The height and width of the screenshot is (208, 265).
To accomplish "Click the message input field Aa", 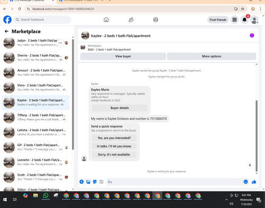I will click(175, 182).
